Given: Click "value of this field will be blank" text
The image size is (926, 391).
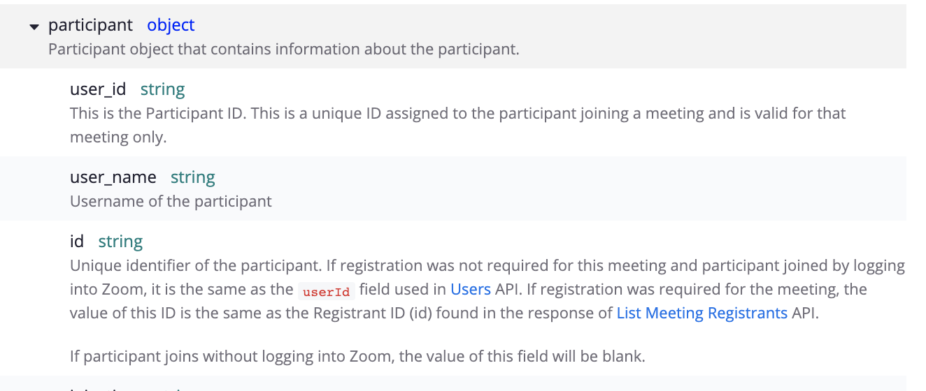Looking at the screenshot, I should pos(537,356).
